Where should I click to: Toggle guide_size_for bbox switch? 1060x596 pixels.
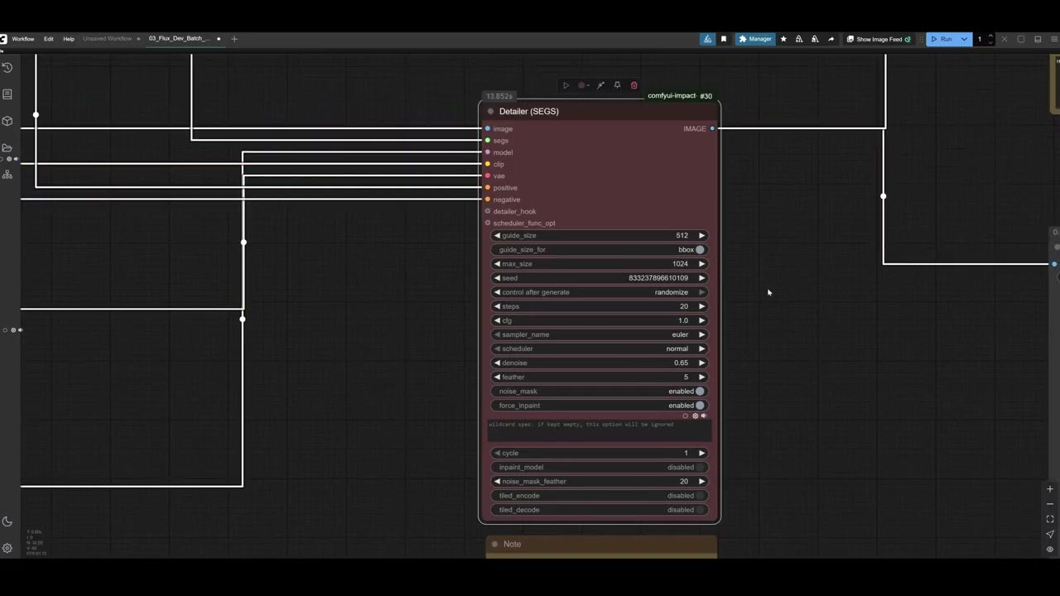(x=700, y=250)
